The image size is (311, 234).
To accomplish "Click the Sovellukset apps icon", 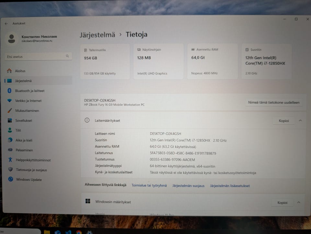I will pyautogui.click(x=10, y=120).
